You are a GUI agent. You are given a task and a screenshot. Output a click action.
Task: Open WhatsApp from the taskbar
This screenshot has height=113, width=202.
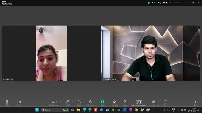pyautogui.click(x=84, y=110)
